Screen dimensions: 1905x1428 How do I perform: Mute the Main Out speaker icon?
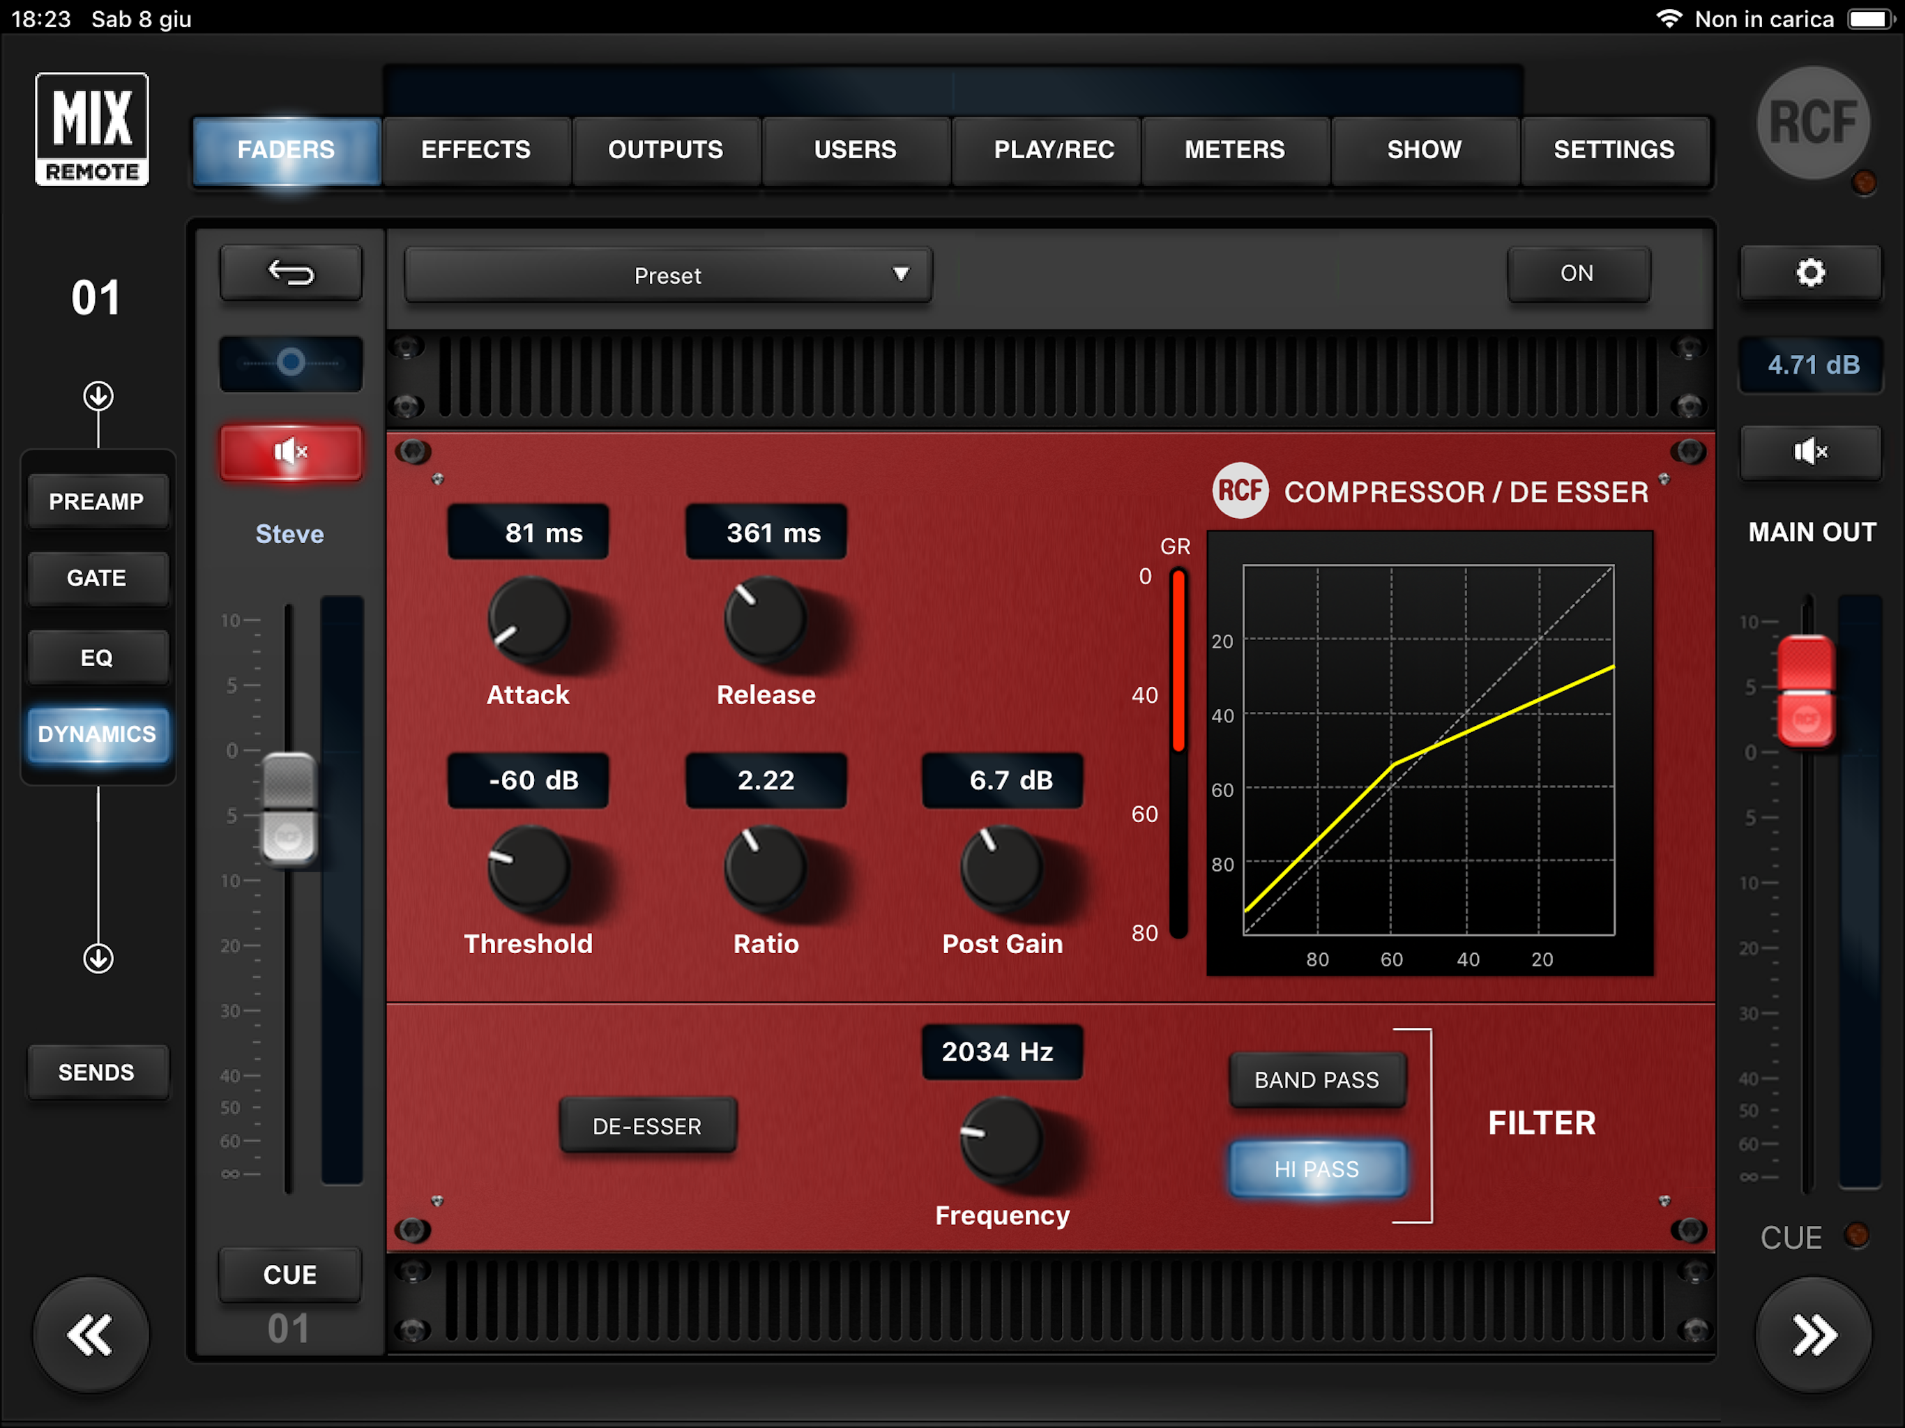point(1810,451)
